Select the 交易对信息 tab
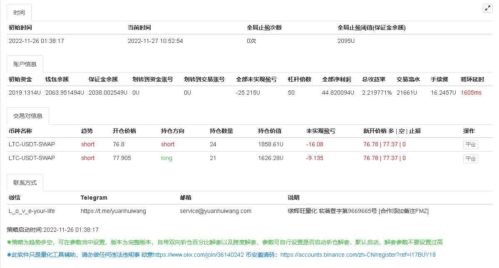The height and width of the screenshot is (268, 499). click(28, 116)
